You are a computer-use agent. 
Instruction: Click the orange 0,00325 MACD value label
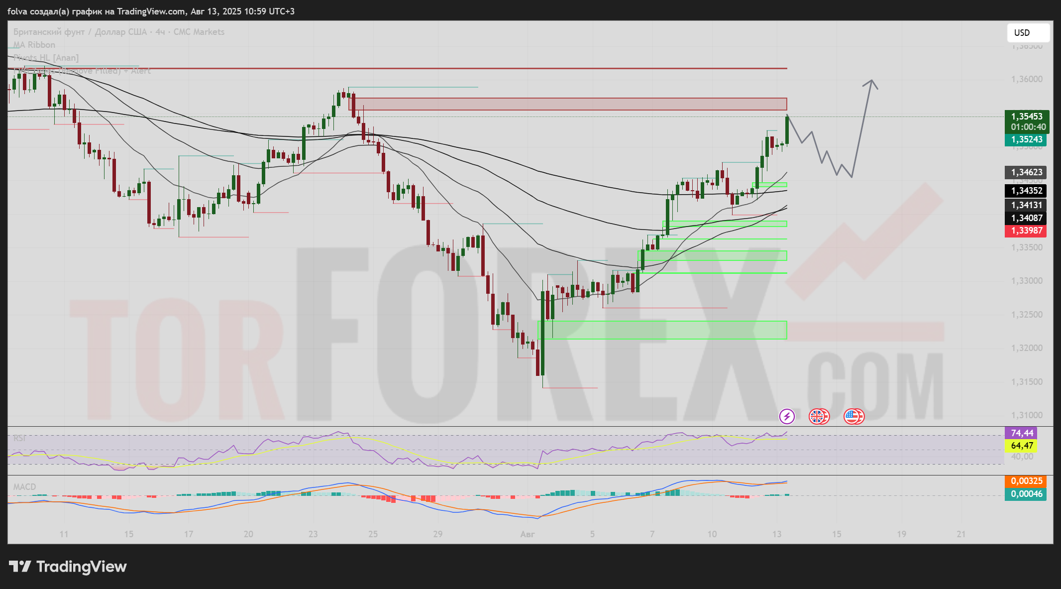(x=1026, y=481)
